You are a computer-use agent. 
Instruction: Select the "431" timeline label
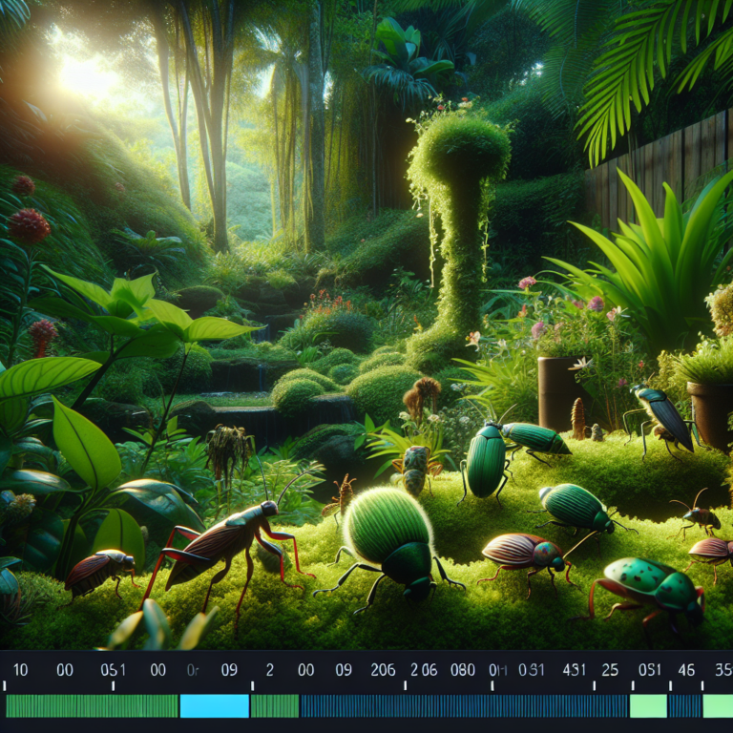(574, 670)
